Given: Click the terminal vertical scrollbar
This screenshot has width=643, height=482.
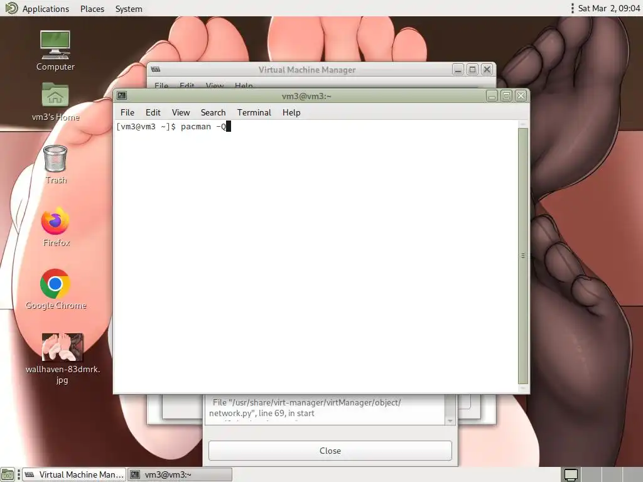Looking at the screenshot, I should click(x=523, y=255).
